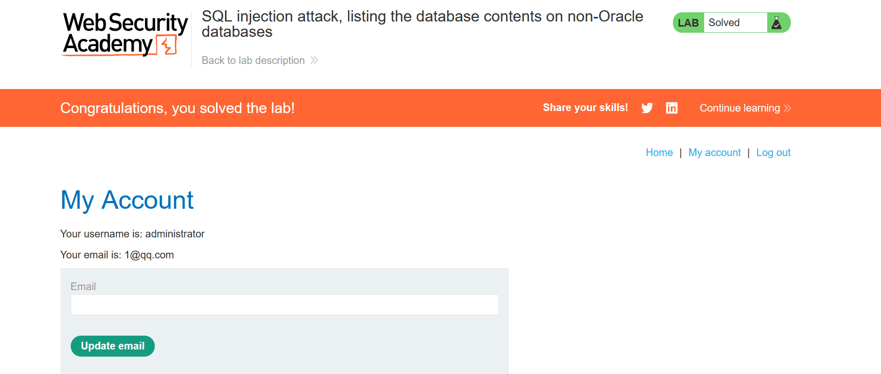The width and height of the screenshot is (881, 374).
Task: Click the Share your skills text
Action: 585,108
